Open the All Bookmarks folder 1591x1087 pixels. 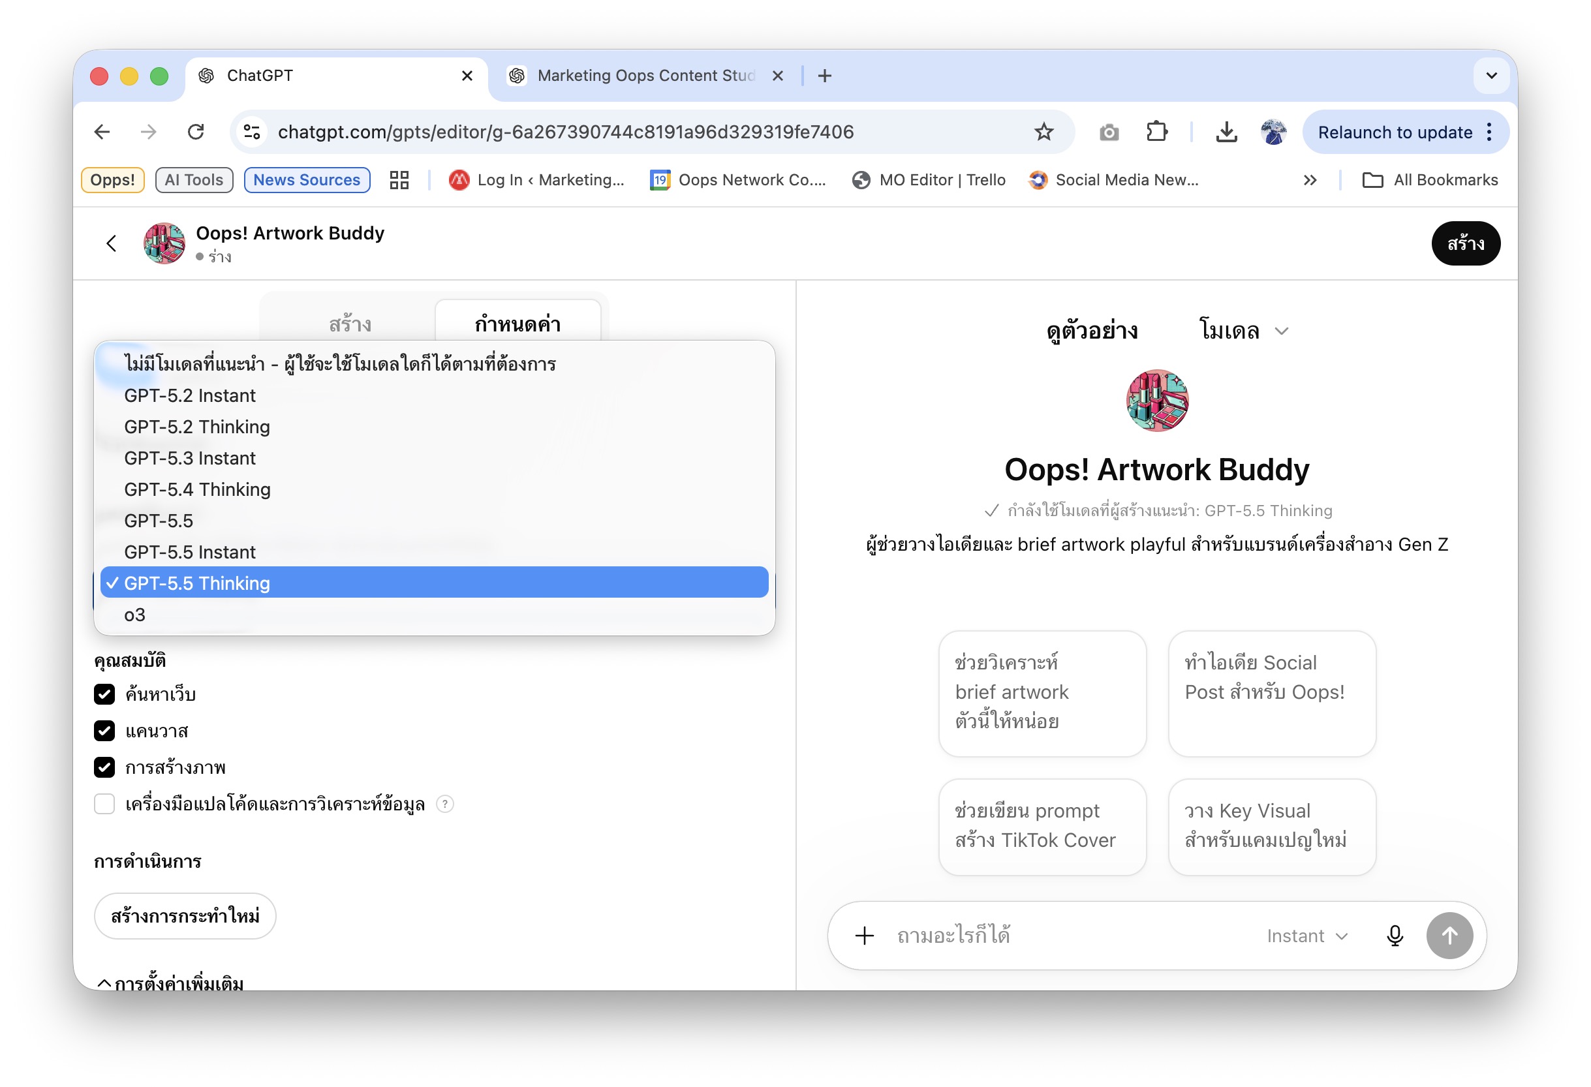pos(1430,180)
